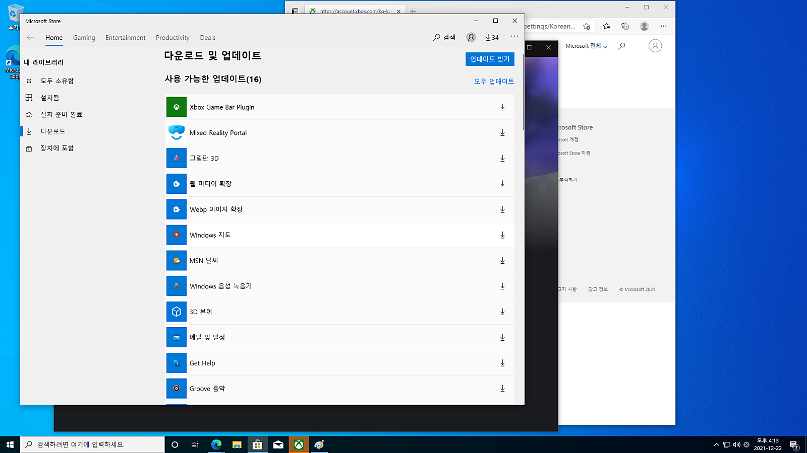Click the 광고 정보 footer link in Edge
Screen dimensions: 807x453
point(598,289)
